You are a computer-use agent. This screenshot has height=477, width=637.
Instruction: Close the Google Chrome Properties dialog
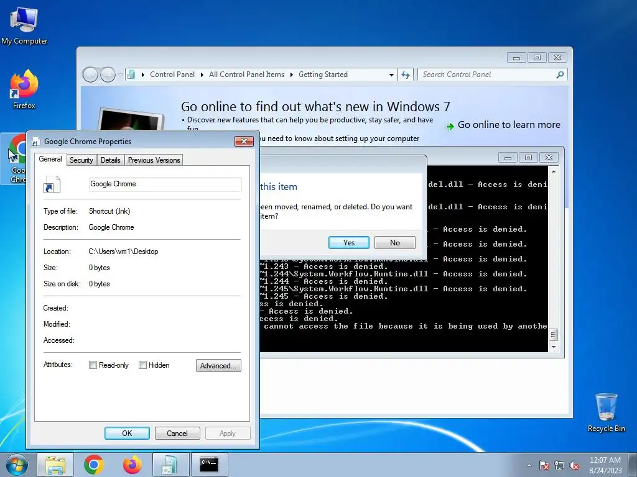[x=244, y=141]
